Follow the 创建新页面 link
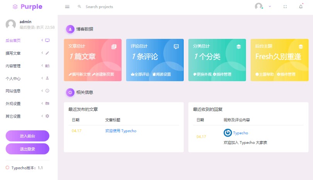Screen dimensions: 313x180 (103, 74)
